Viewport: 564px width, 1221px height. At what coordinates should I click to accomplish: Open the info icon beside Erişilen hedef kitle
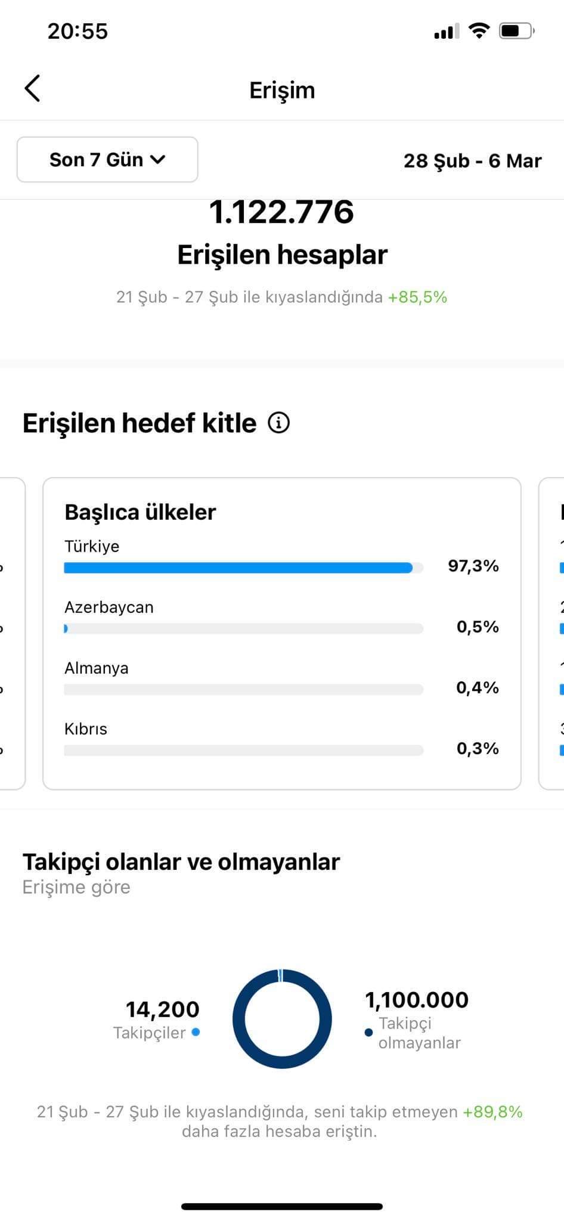click(x=278, y=423)
